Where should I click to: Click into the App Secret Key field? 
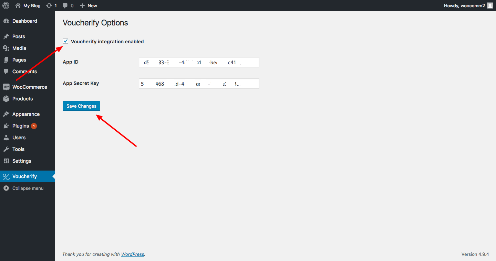(199, 84)
